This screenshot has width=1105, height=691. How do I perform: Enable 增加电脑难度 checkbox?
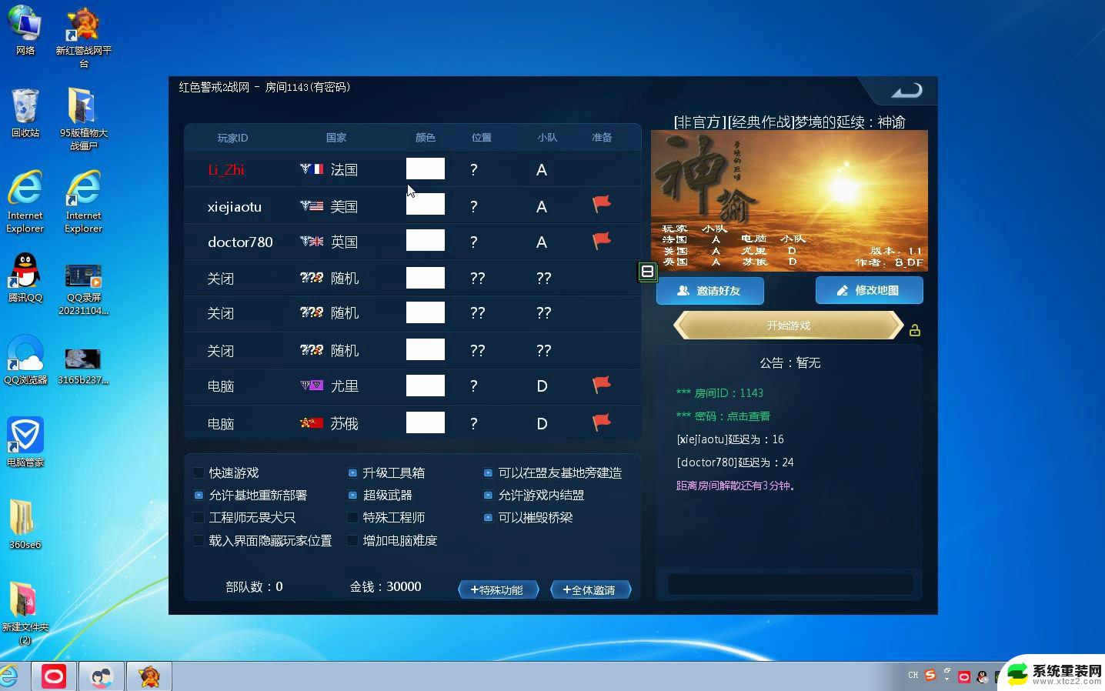pos(352,540)
